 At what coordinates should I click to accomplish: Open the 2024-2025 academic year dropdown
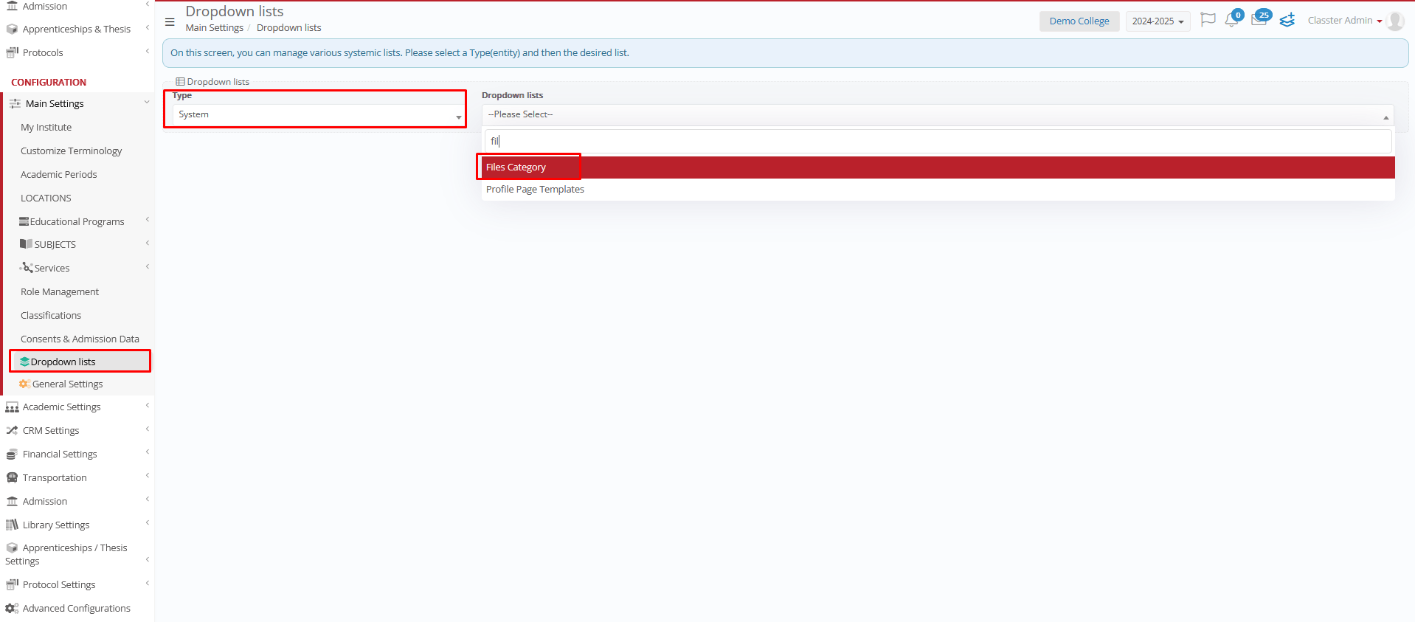click(x=1157, y=21)
